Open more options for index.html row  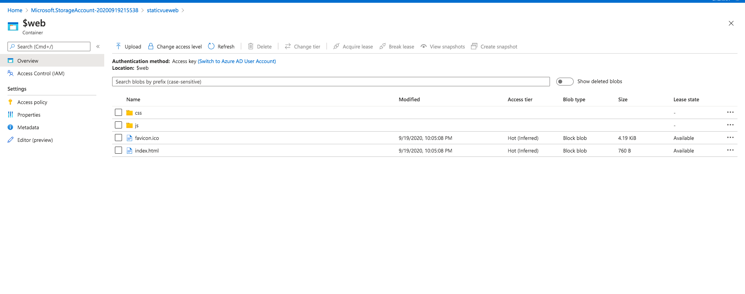730,150
